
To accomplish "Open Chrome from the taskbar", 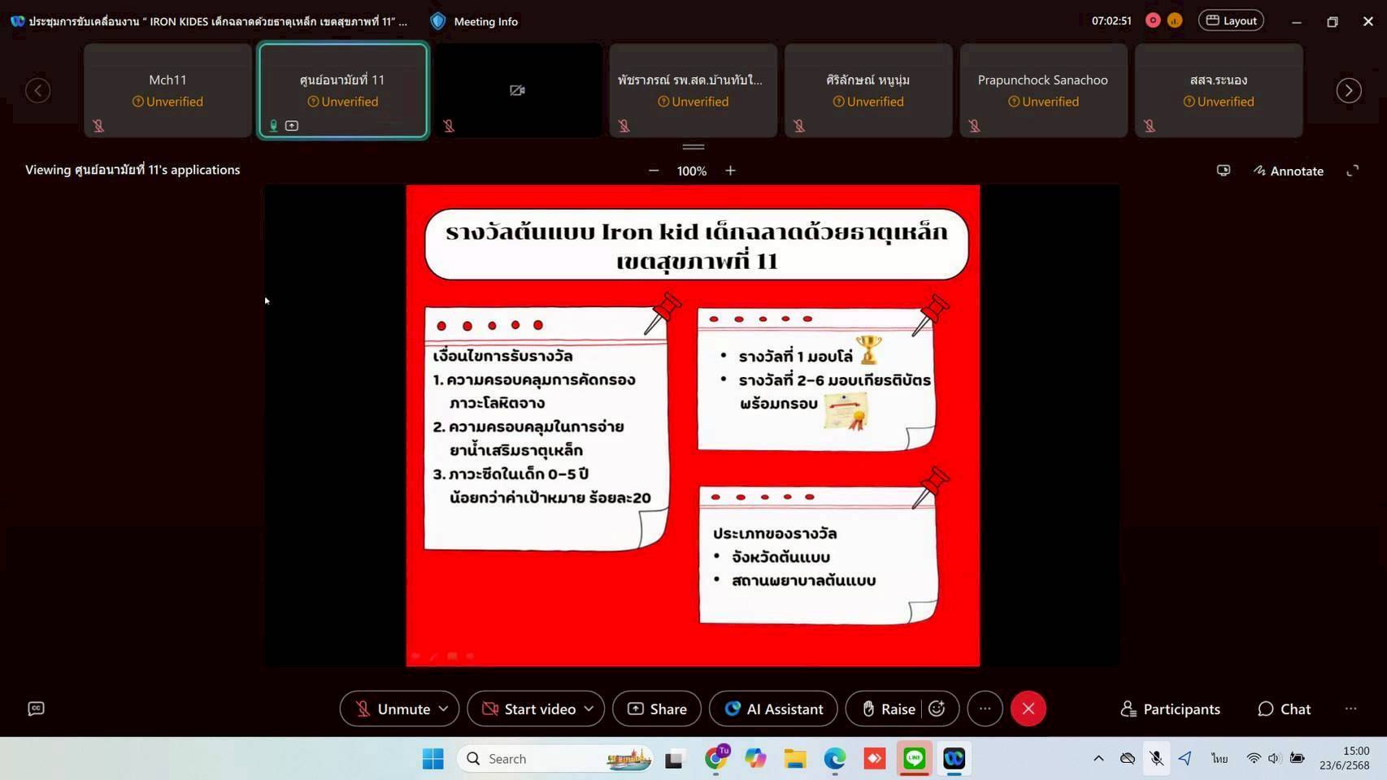I will (x=715, y=759).
